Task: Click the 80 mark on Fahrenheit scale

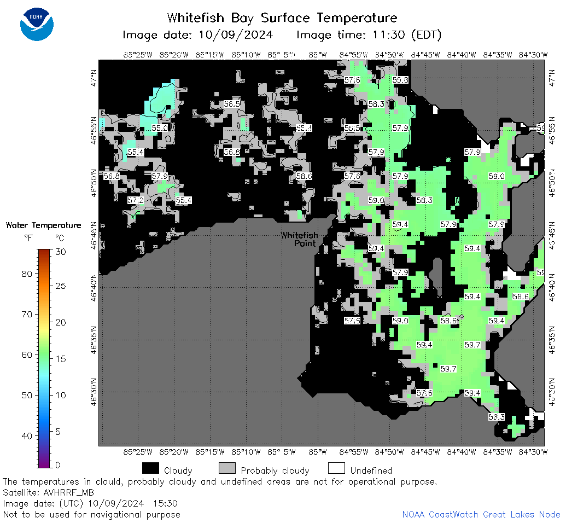Action: point(27,274)
